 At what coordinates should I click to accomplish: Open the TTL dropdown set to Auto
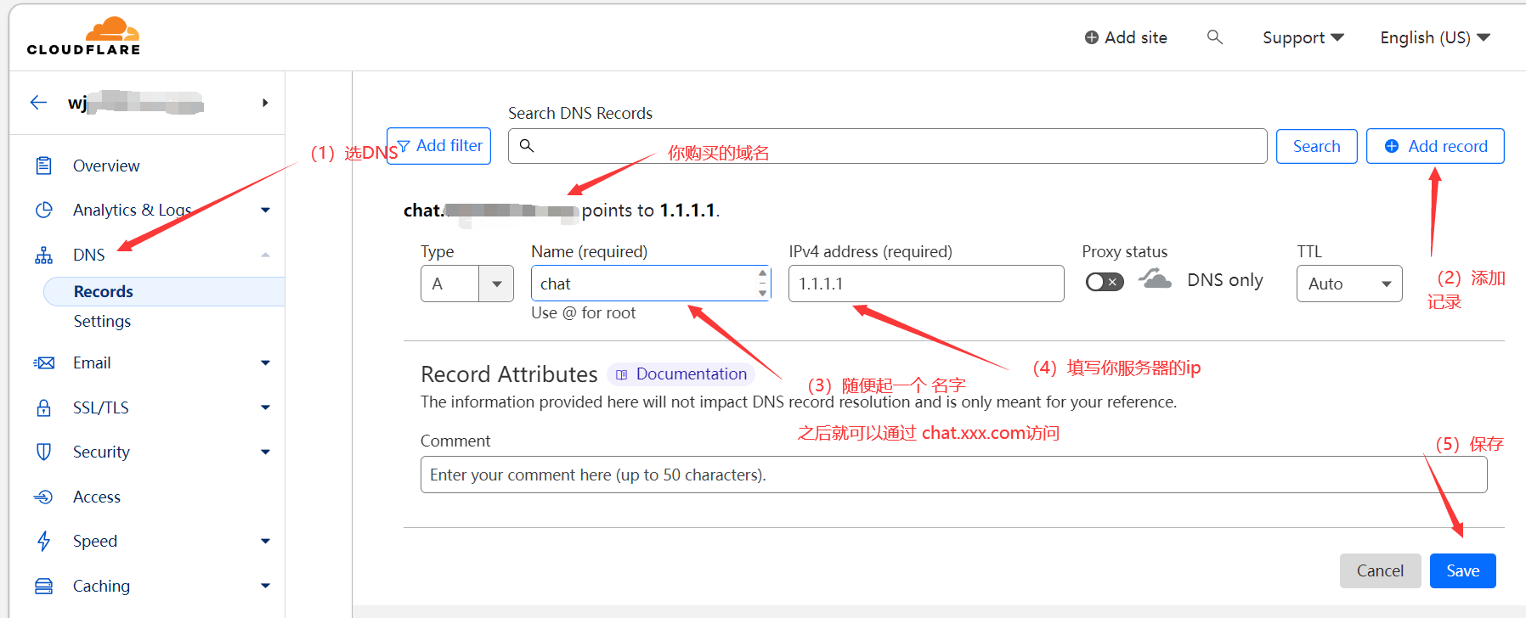(x=1349, y=284)
